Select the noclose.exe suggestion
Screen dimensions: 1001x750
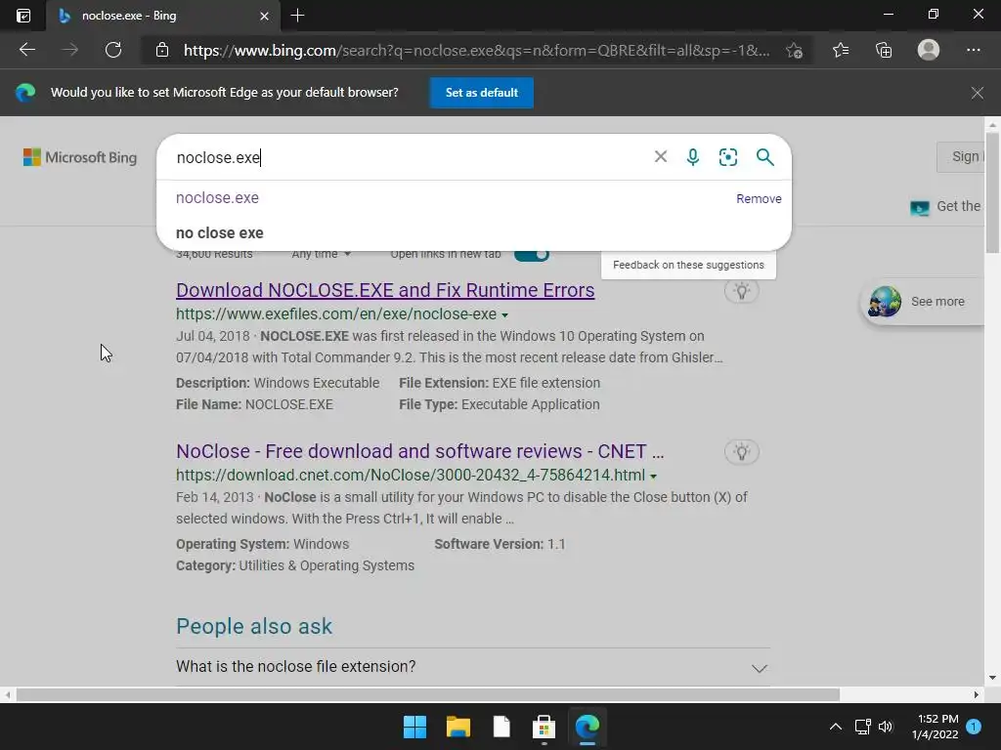click(x=217, y=197)
